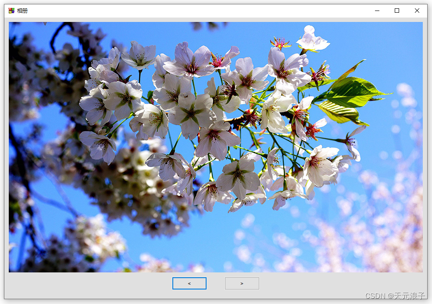Show the previous photo with the < button

pos(189,283)
